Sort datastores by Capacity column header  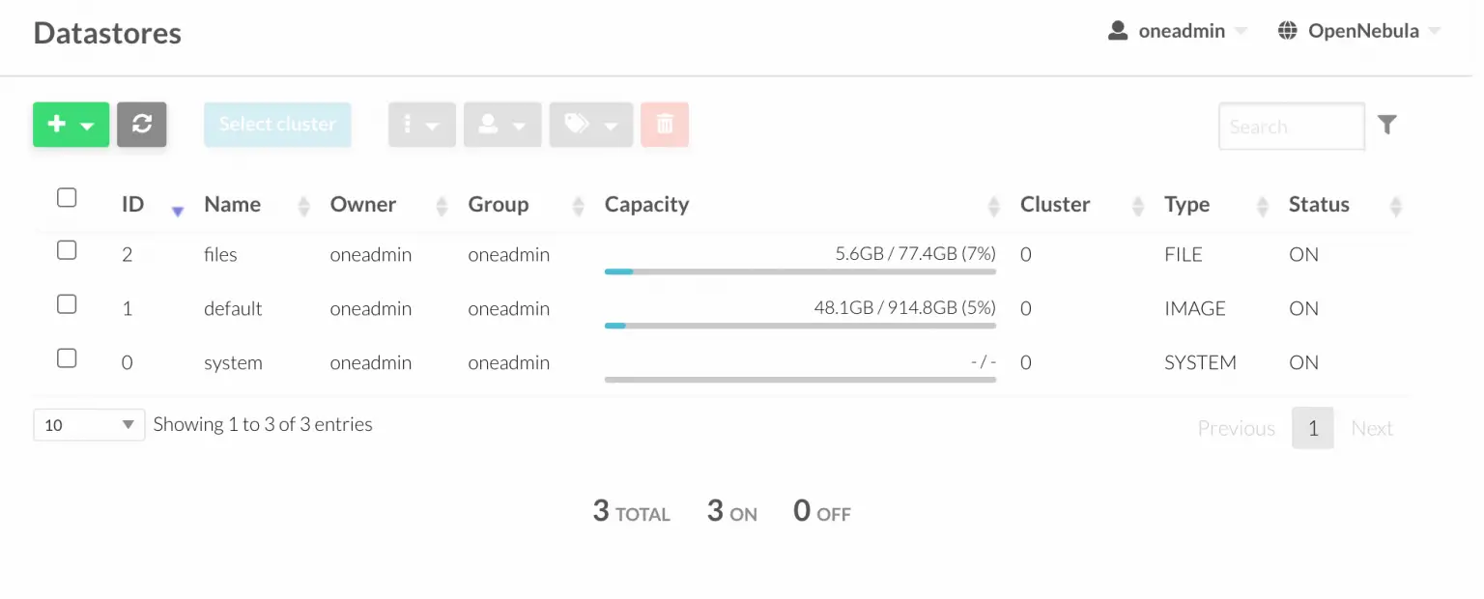pyautogui.click(x=646, y=204)
